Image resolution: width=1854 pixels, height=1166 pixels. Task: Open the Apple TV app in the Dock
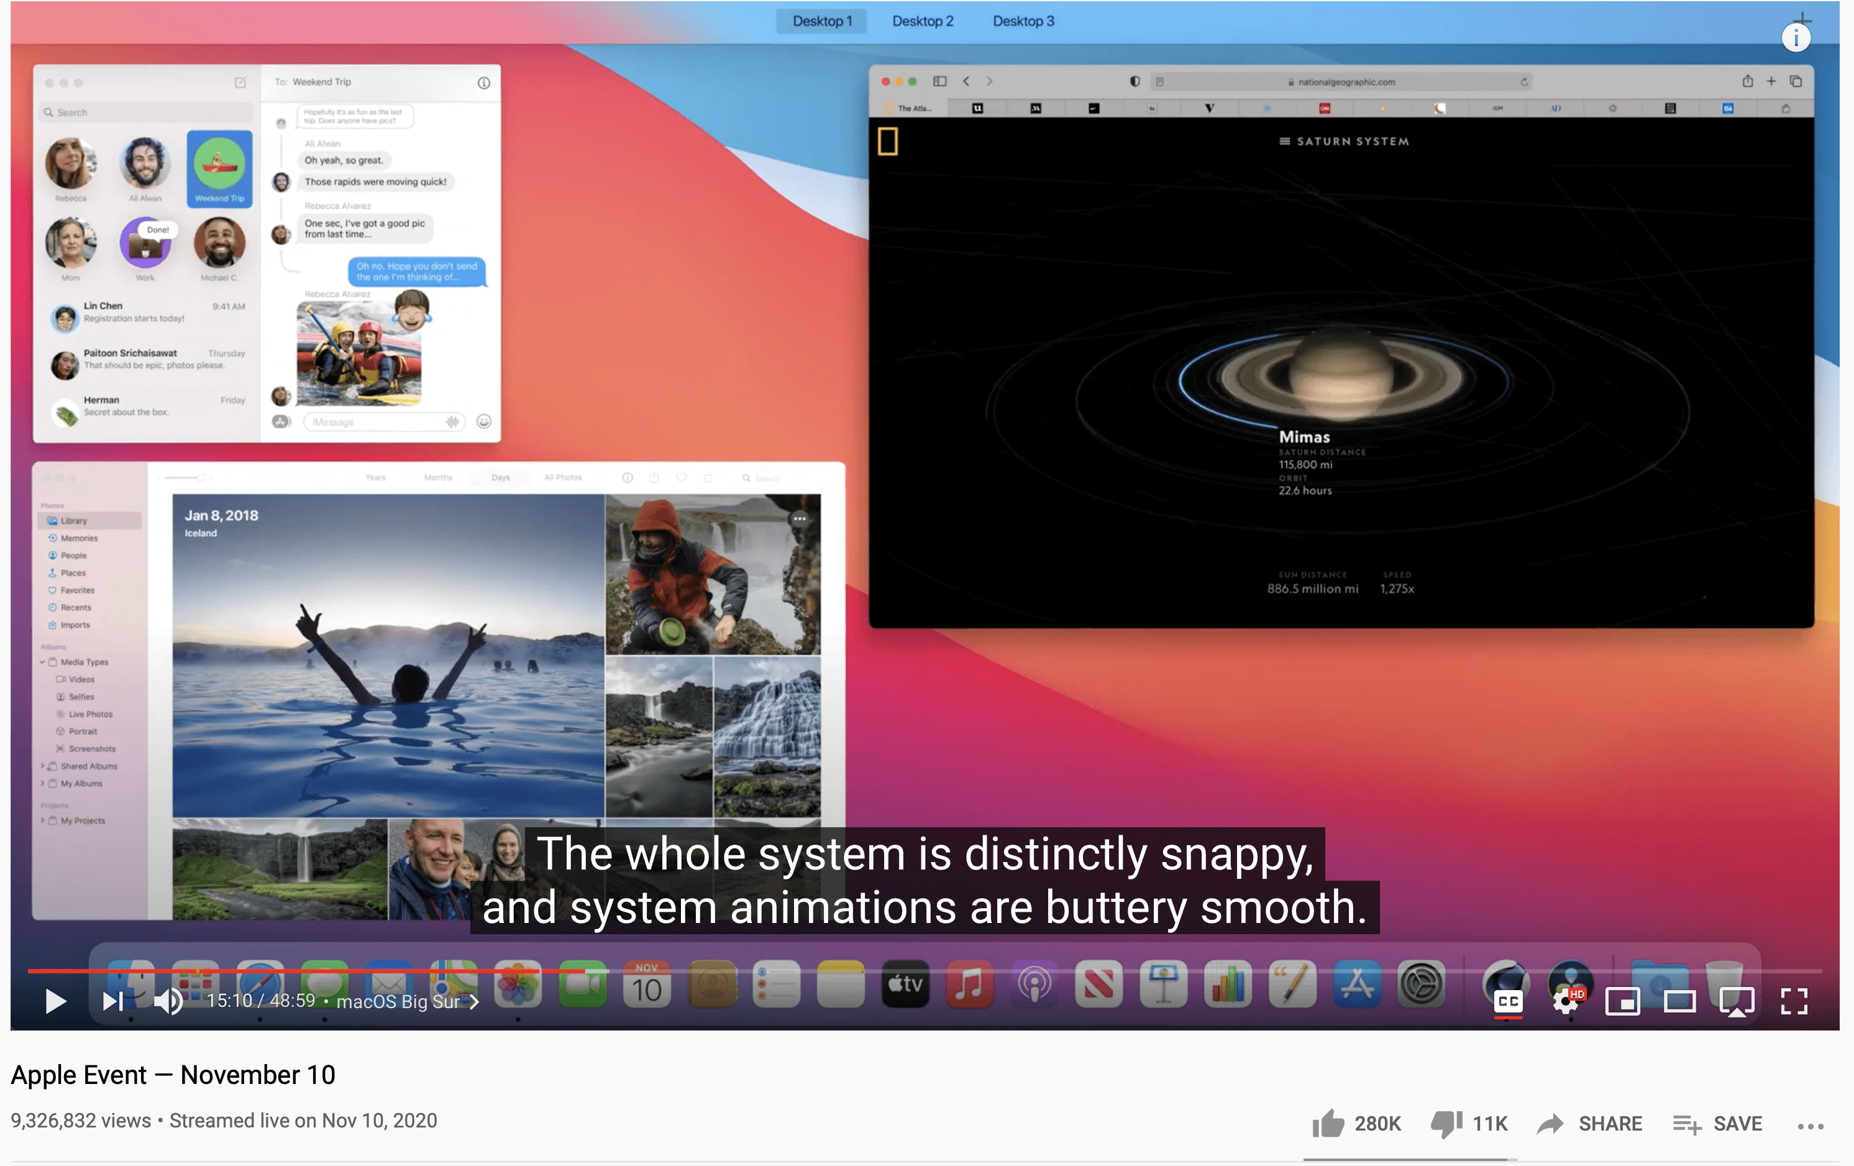click(905, 985)
